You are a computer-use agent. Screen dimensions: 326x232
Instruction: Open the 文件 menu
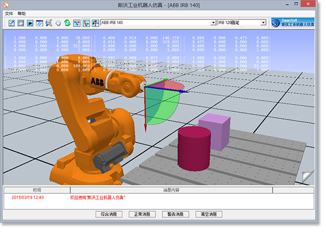point(9,14)
